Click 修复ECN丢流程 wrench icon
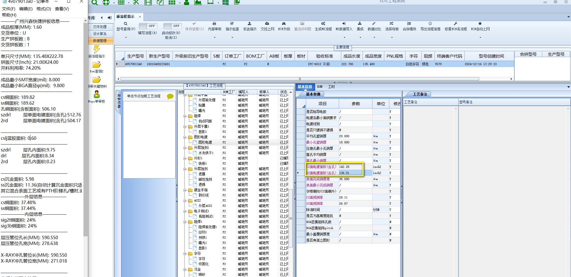 pyautogui.click(x=455, y=24)
